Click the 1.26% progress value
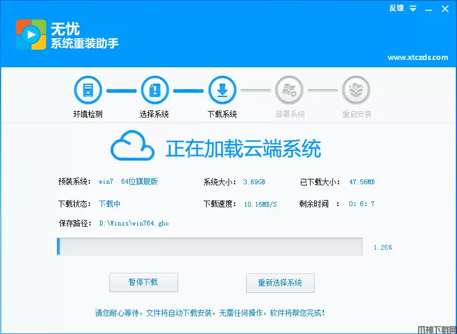The image size is (457, 334). coord(383,247)
